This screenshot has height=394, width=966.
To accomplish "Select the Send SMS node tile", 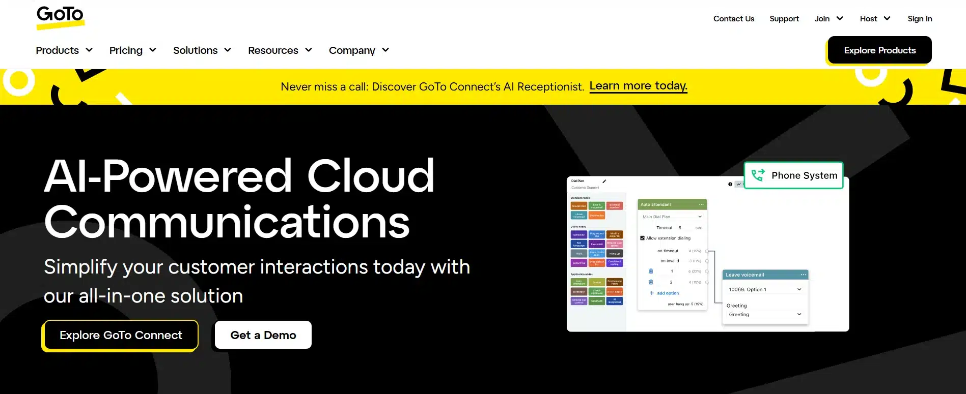I will coord(597,301).
